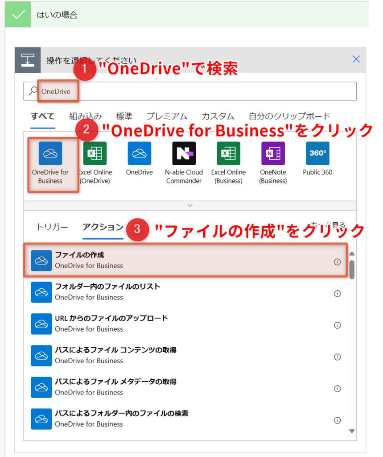The image size is (383, 457).
Task: Select the OneDrive for Business connector icon
Action: (50, 154)
